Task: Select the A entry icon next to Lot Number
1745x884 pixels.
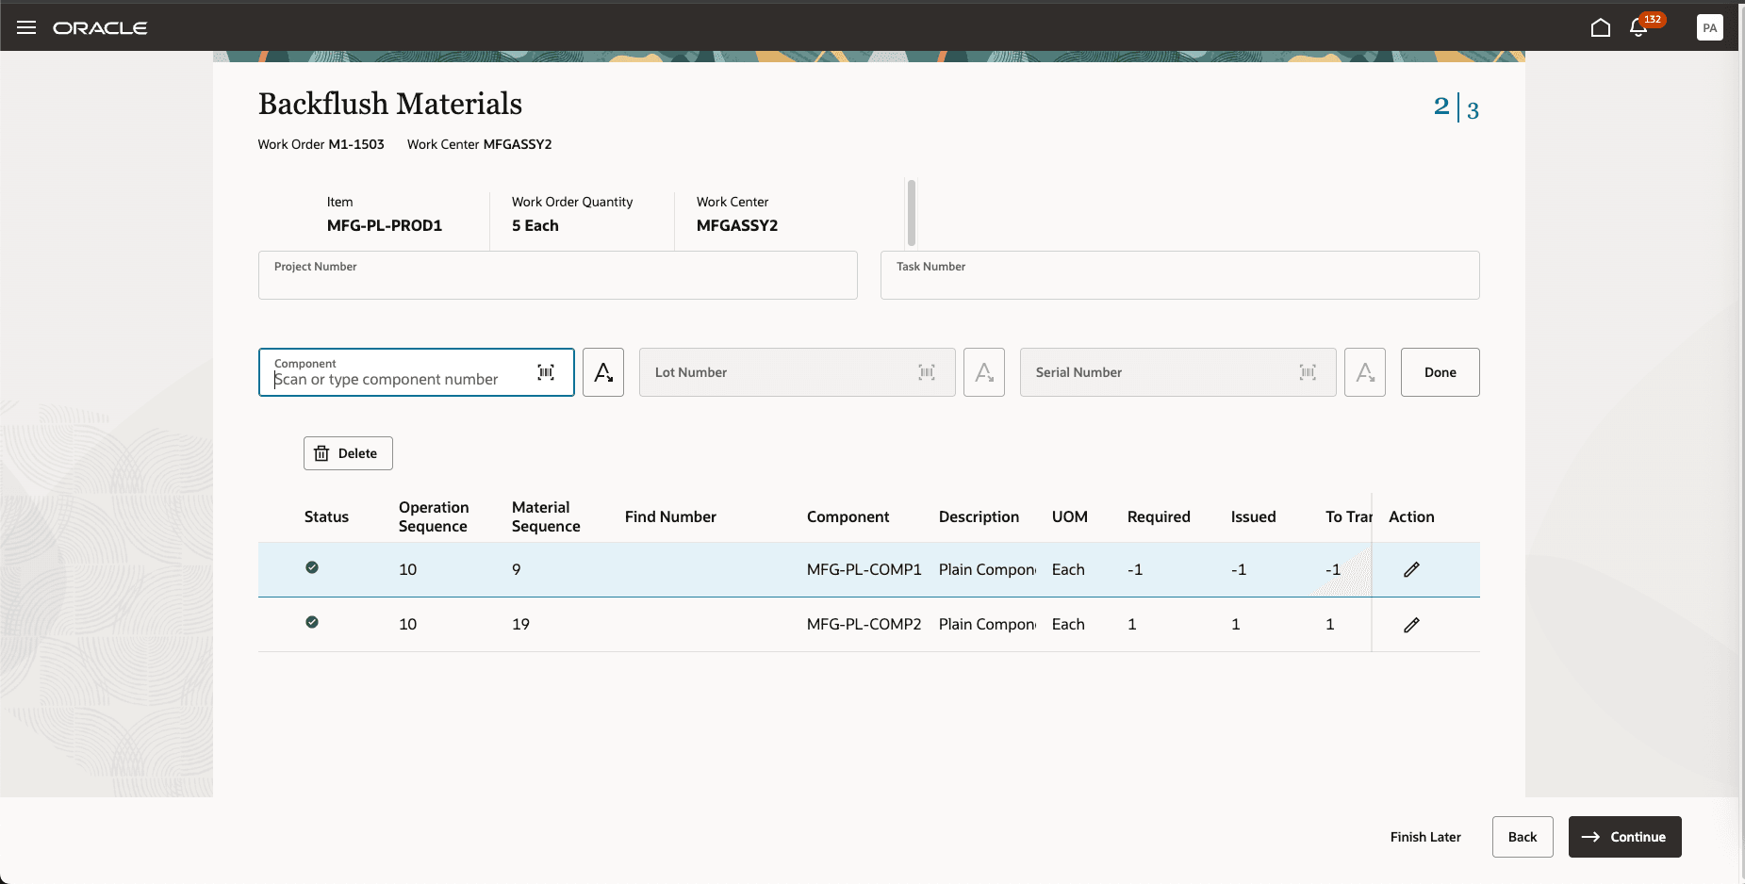Action: tap(984, 372)
